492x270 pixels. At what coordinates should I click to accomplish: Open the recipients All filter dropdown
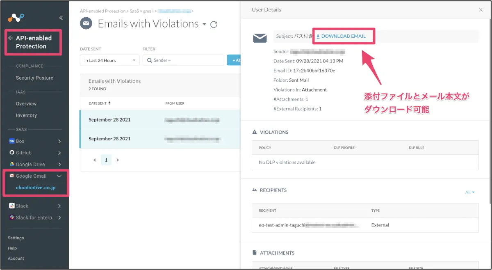[x=470, y=192]
